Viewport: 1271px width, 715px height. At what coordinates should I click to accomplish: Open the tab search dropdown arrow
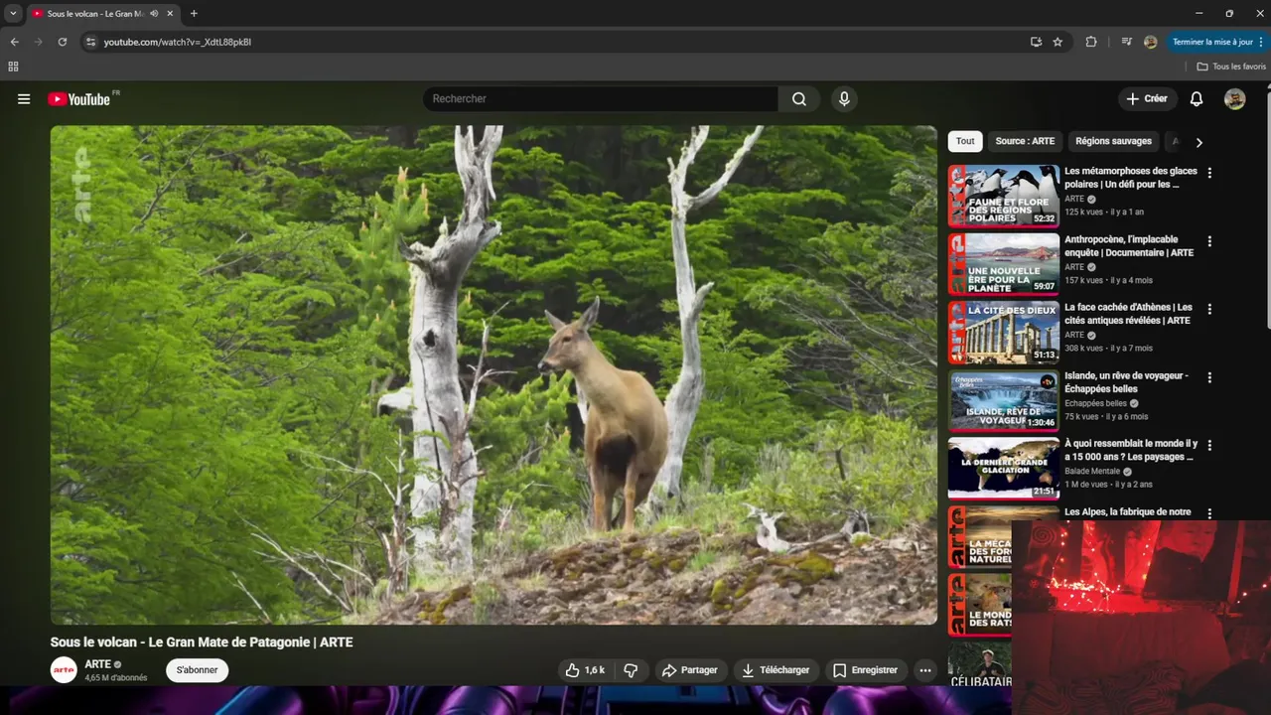(13, 14)
